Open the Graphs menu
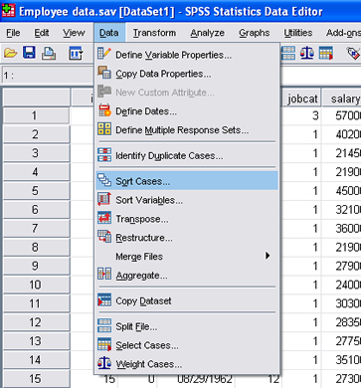 pyautogui.click(x=255, y=33)
